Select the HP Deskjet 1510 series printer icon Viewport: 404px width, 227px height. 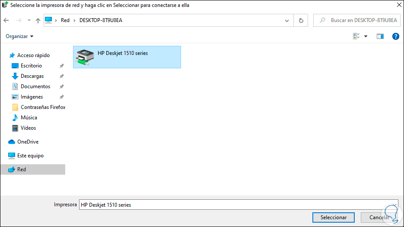pos(85,57)
